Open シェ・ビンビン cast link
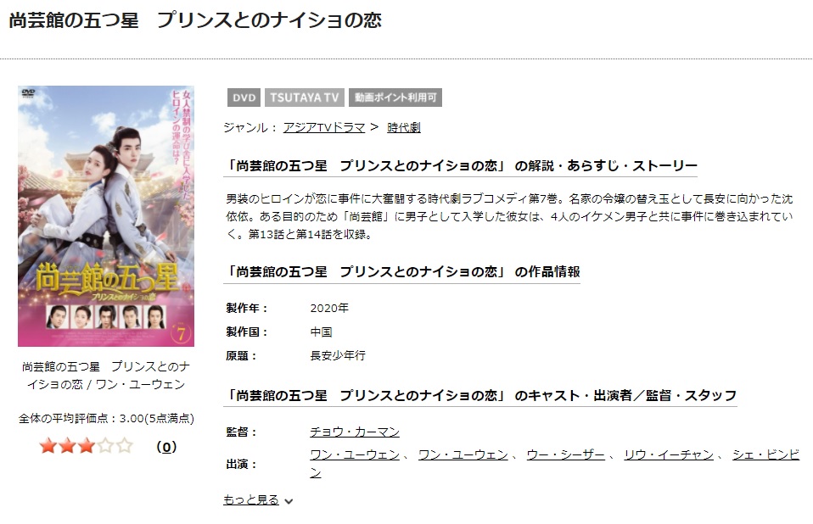Image resolution: width=813 pixels, height=524 pixels. point(765,454)
